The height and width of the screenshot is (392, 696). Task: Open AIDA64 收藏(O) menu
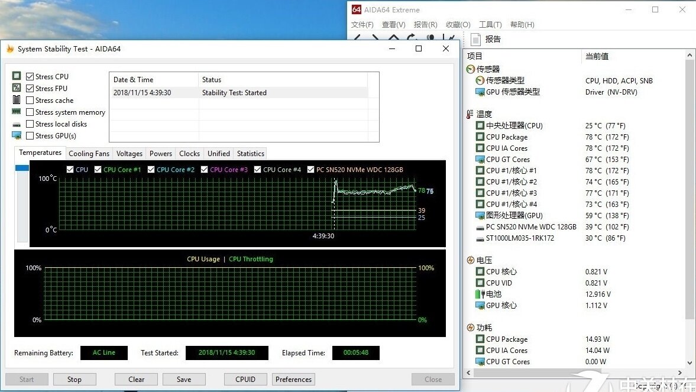coord(458,25)
